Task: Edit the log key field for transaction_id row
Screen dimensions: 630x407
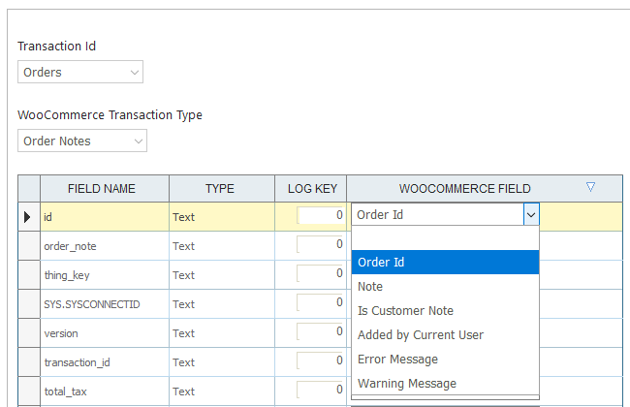Action: (x=320, y=360)
